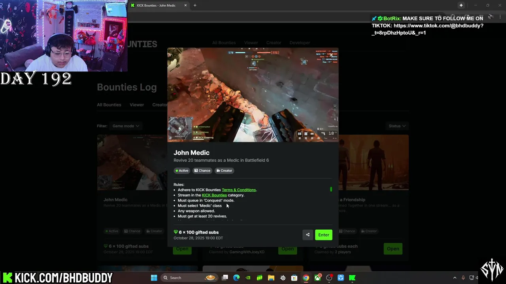Open the Terms & Conditions link
Viewport: 506px width, 284px height.
(x=239, y=190)
